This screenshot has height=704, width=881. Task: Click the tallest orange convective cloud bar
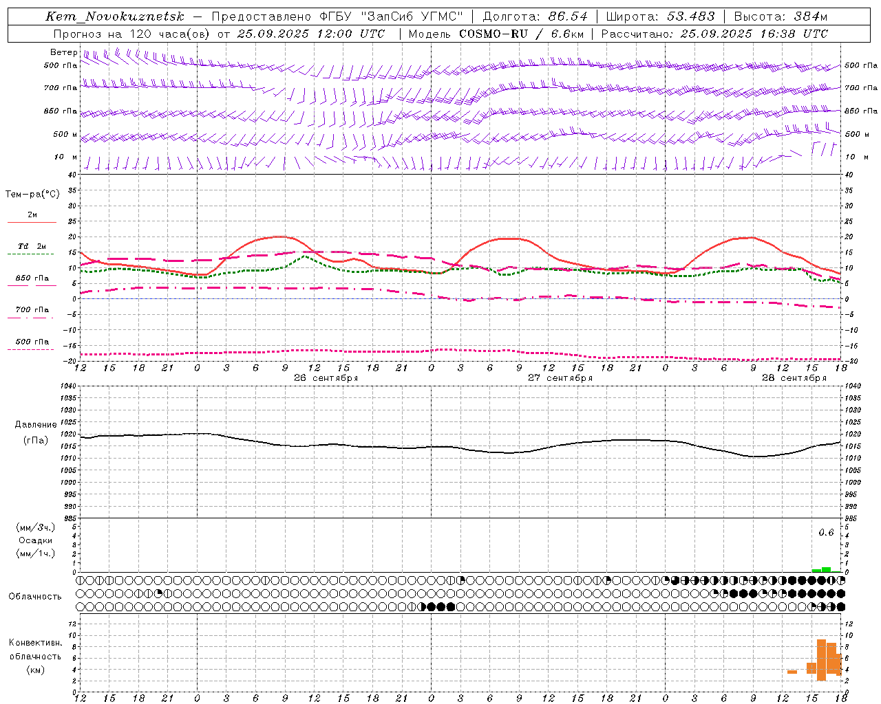821,660
